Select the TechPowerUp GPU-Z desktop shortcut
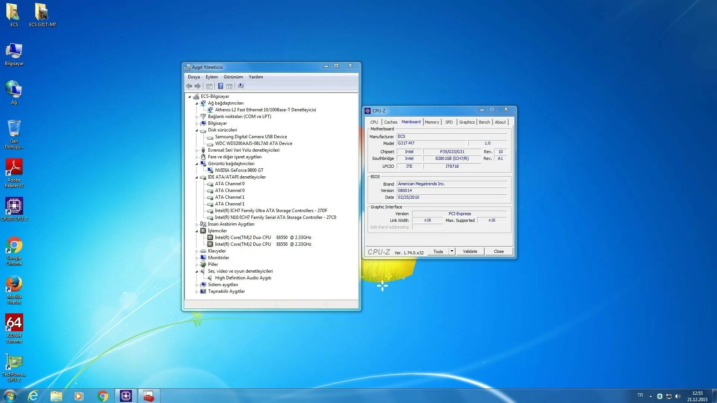Viewport: 717px width, 403px height. tap(14, 368)
